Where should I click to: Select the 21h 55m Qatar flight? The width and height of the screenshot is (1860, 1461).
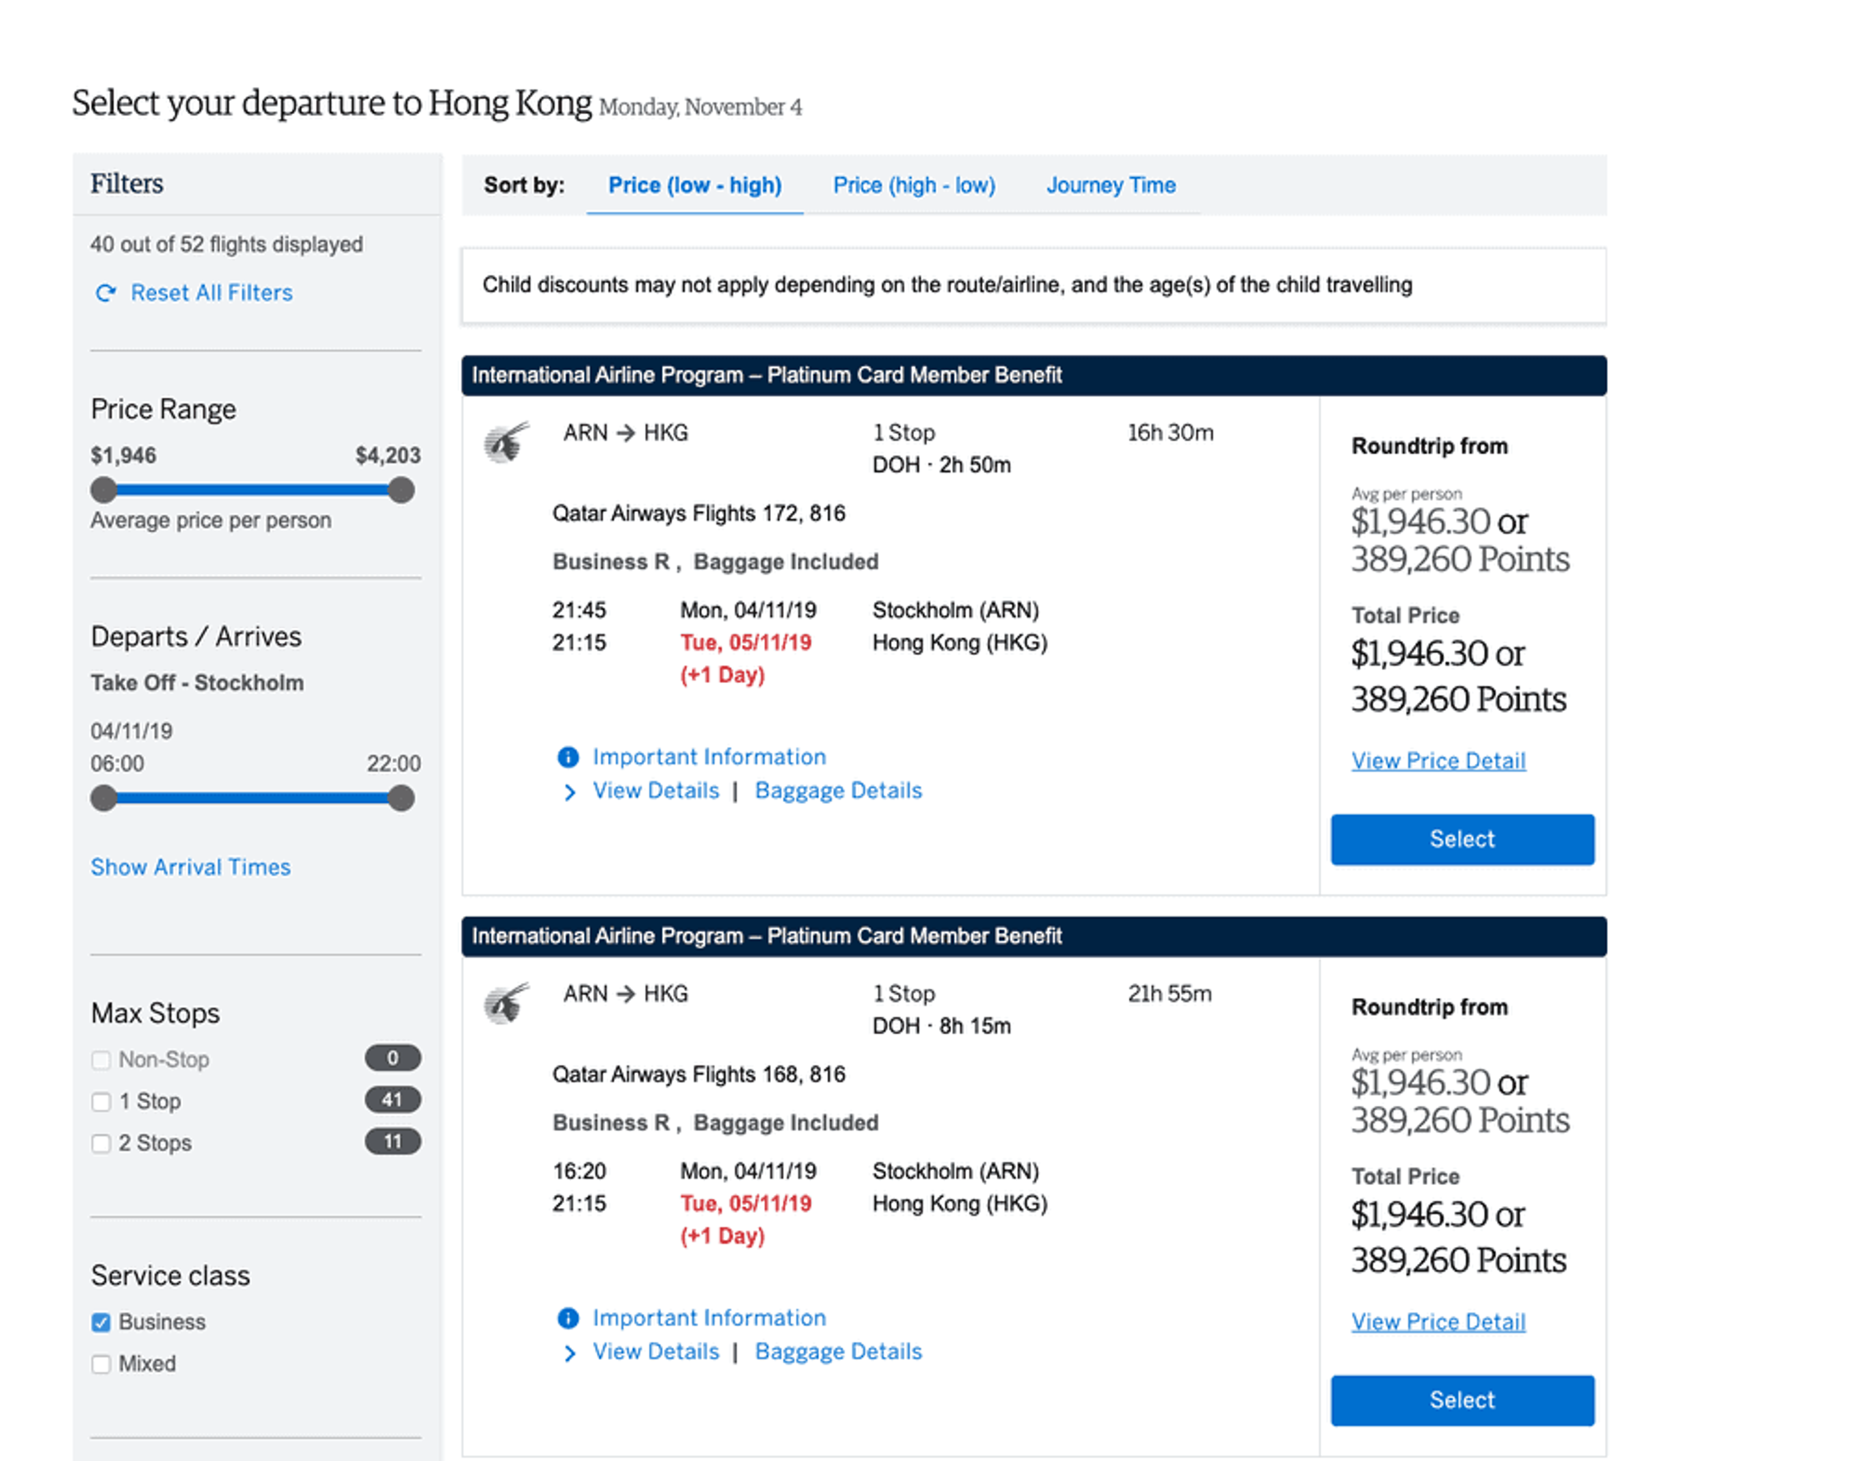(1461, 1400)
